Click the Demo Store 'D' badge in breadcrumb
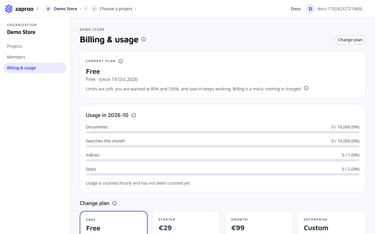The width and height of the screenshot is (375, 234). click(x=48, y=9)
